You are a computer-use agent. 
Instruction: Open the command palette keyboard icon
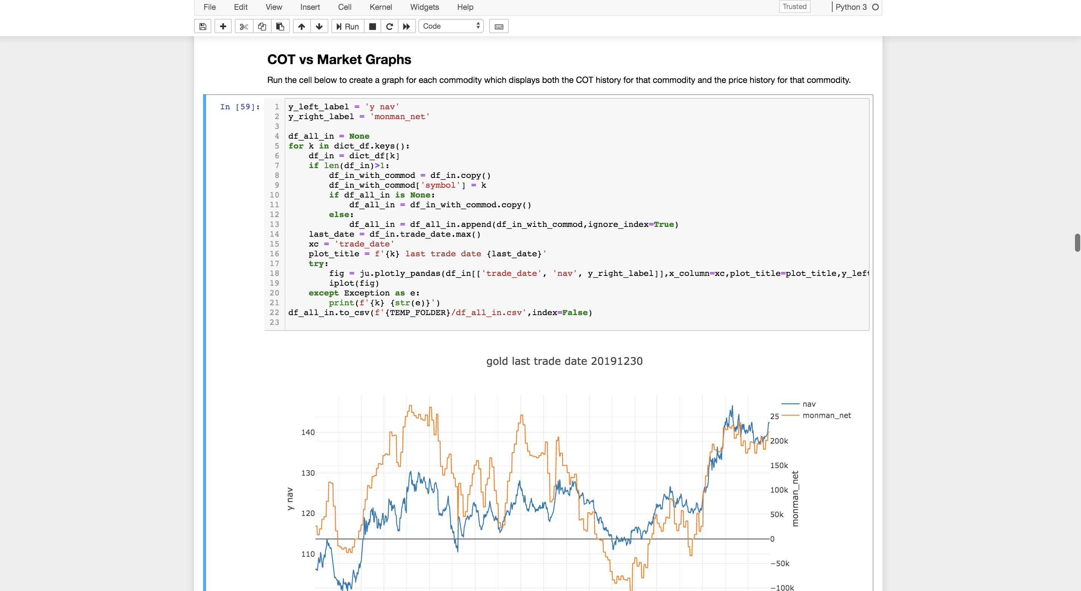click(x=499, y=26)
